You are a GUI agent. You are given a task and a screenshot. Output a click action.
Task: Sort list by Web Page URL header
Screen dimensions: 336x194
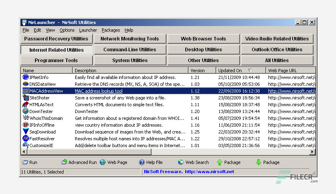pyautogui.click(x=291, y=70)
